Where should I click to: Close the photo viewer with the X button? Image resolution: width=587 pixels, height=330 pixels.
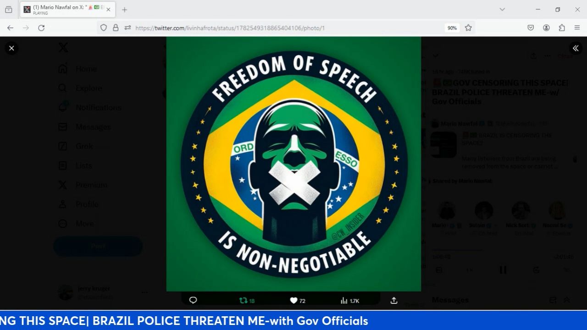[11, 48]
